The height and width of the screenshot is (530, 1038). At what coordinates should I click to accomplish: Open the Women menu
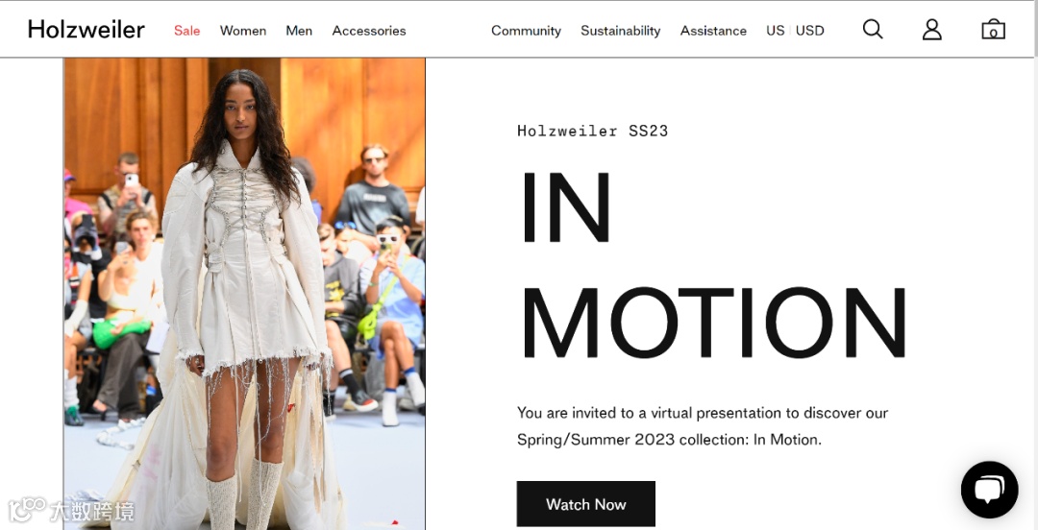[243, 31]
